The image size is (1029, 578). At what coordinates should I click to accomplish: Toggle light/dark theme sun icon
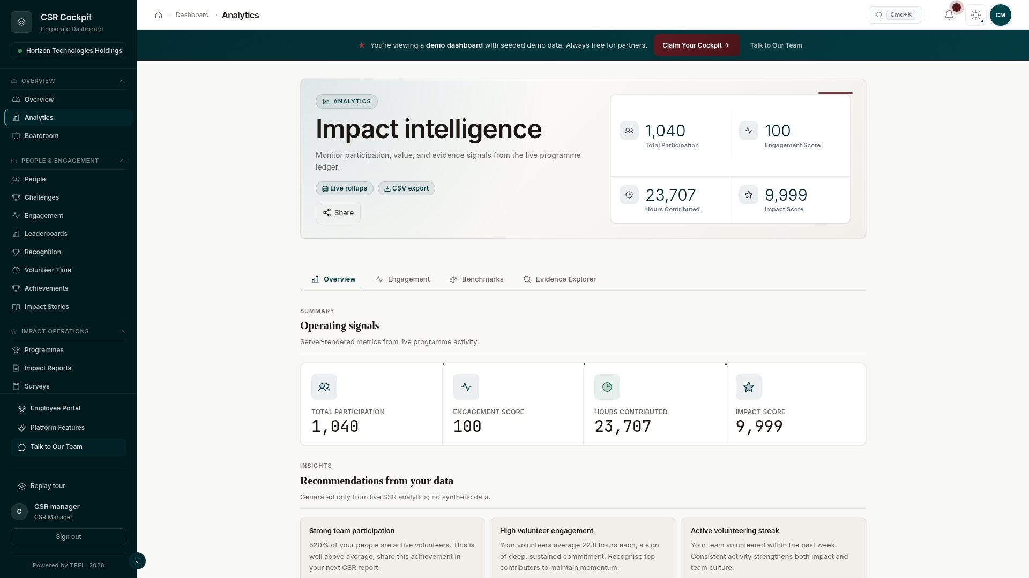tap(976, 15)
